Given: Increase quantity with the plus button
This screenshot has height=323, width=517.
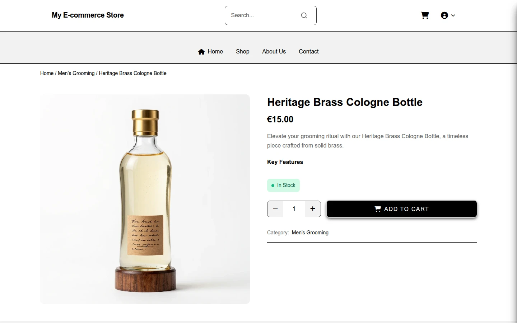Looking at the screenshot, I should tap(313, 209).
